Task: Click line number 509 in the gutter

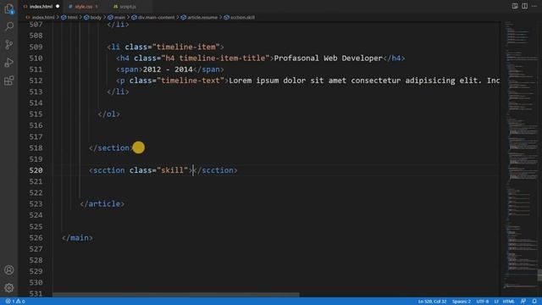Action: (36, 47)
